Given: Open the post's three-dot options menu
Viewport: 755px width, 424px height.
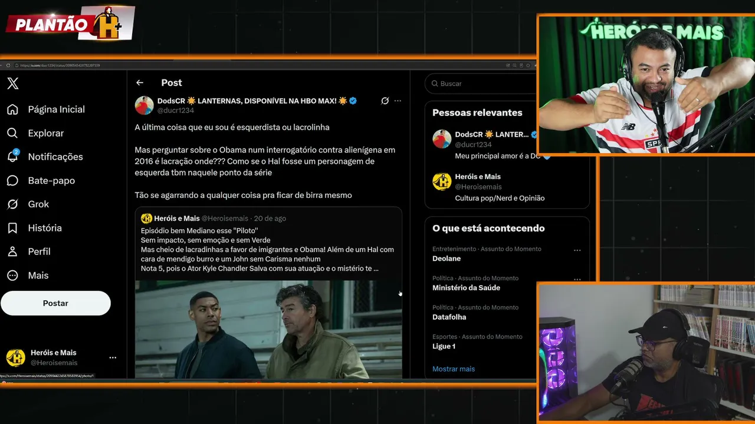Looking at the screenshot, I should point(398,101).
